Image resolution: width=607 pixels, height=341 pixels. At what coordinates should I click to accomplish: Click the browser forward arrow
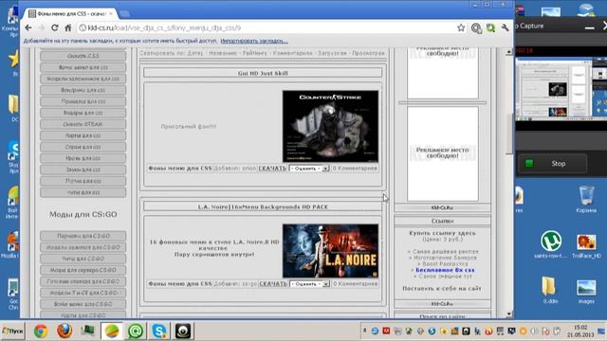[42, 27]
